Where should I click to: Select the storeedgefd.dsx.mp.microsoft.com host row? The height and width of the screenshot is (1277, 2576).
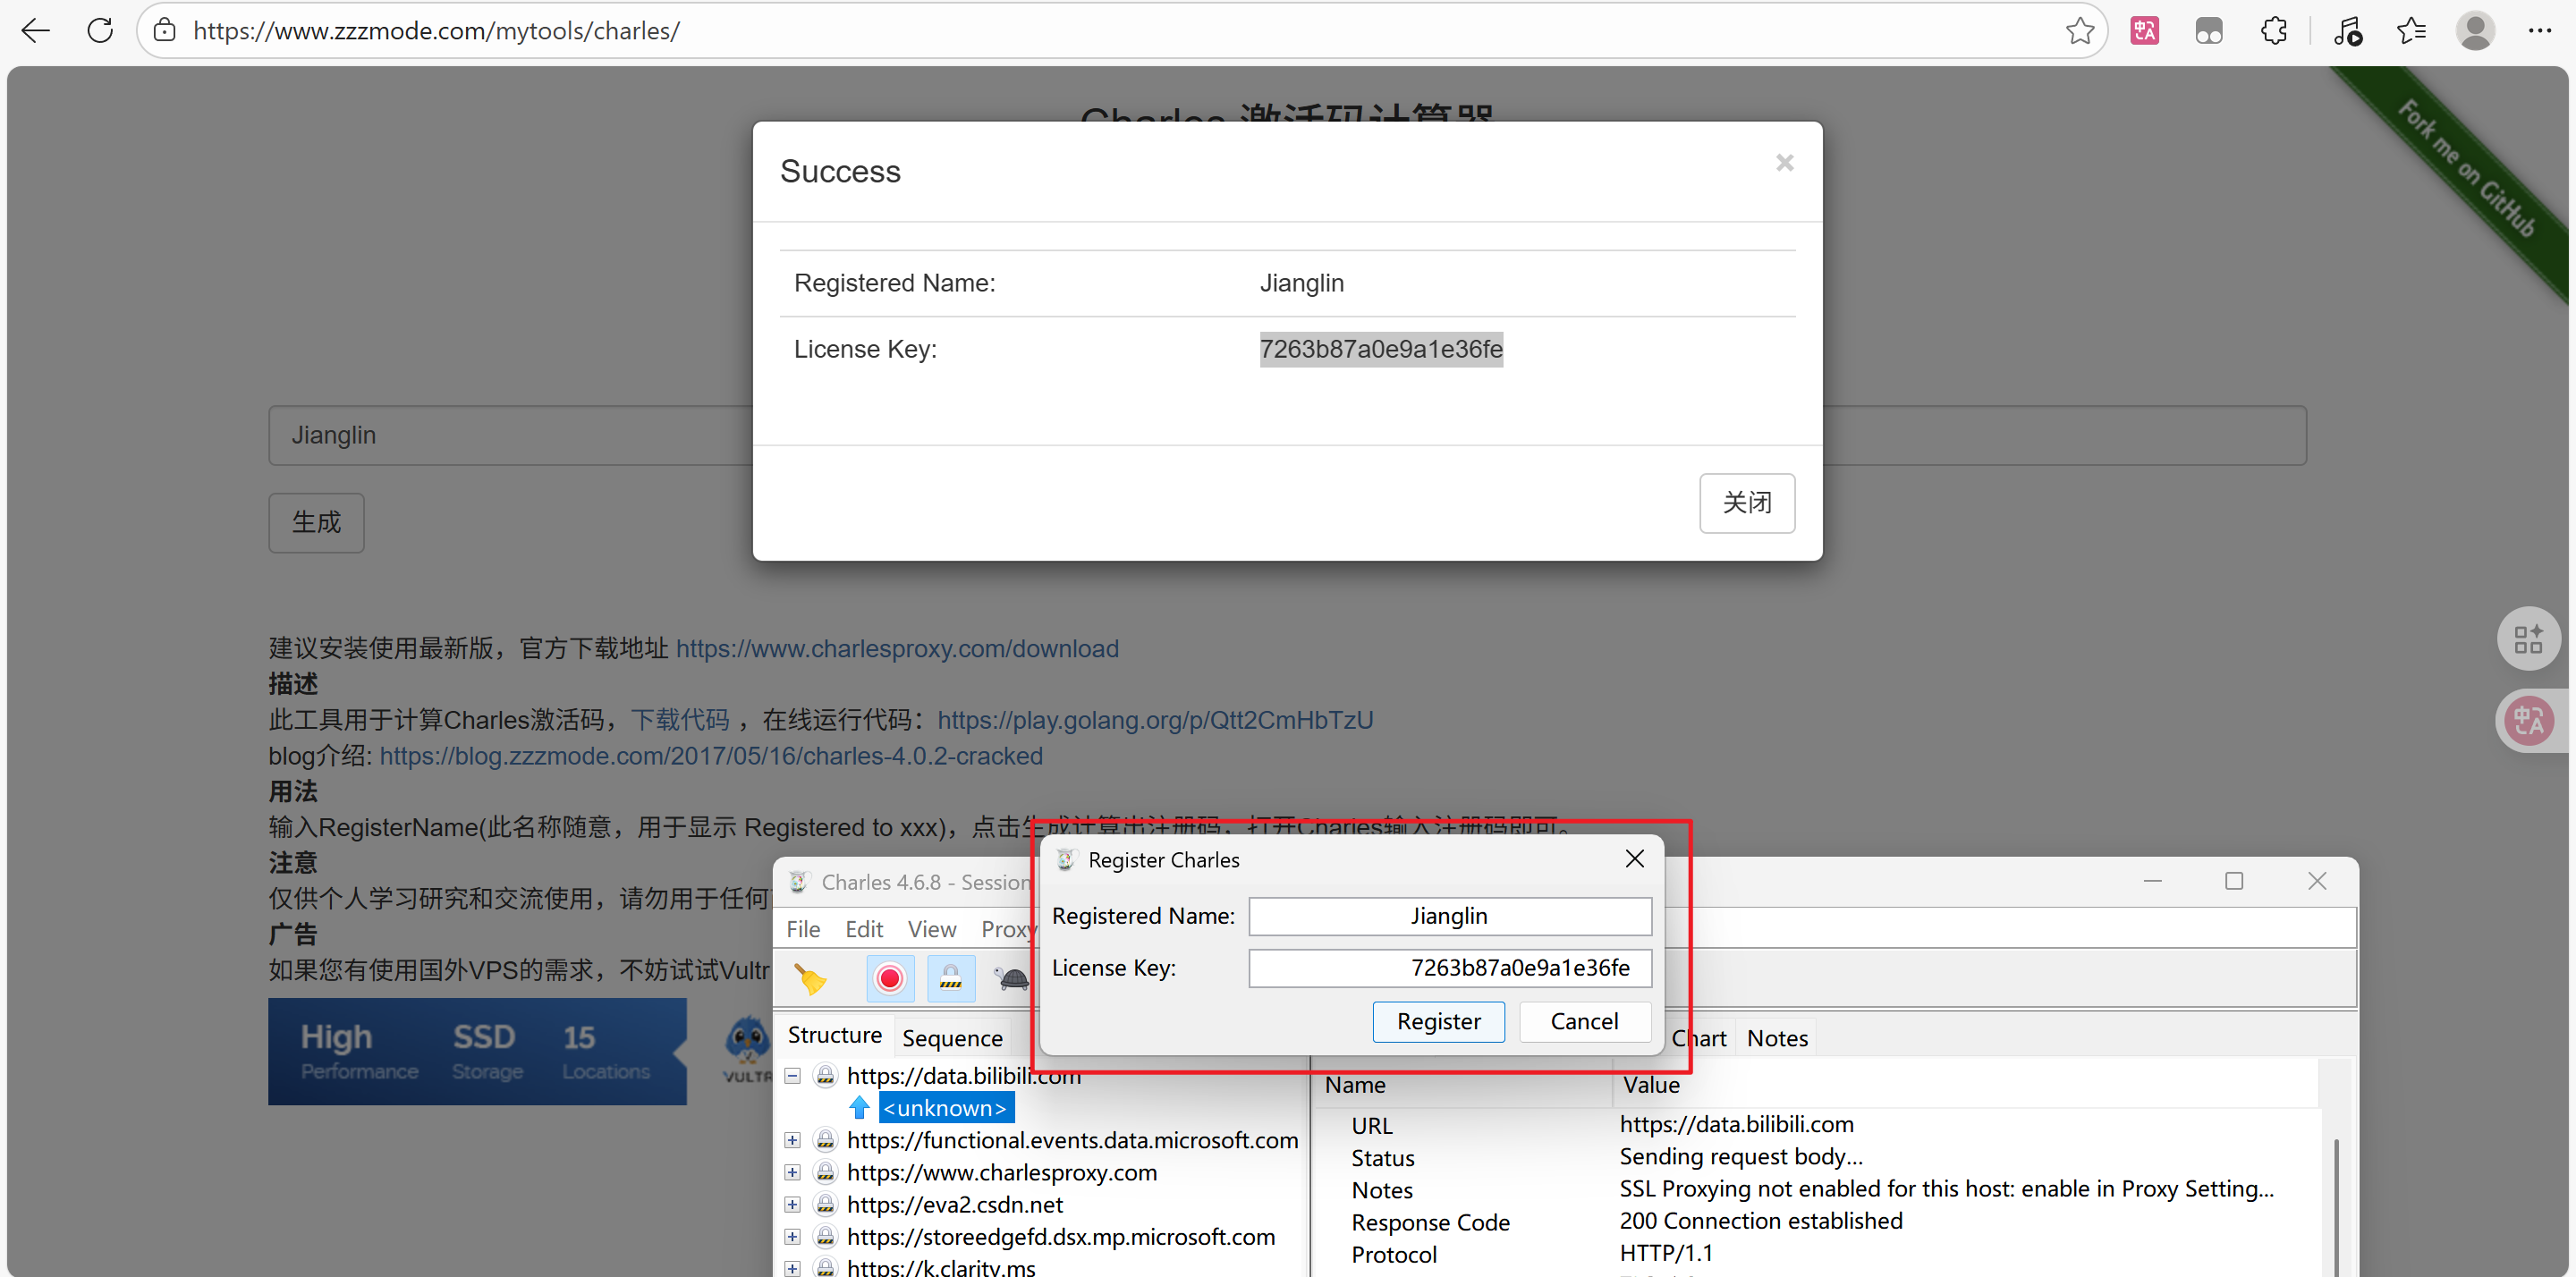click(x=1061, y=1237)
